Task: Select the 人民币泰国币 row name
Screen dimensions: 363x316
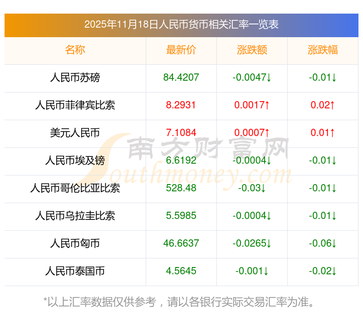Action: (75, 271)
